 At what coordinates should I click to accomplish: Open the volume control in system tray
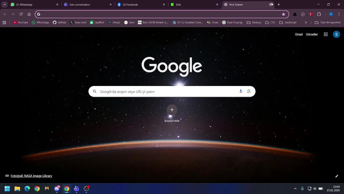[x=314, y=189]
